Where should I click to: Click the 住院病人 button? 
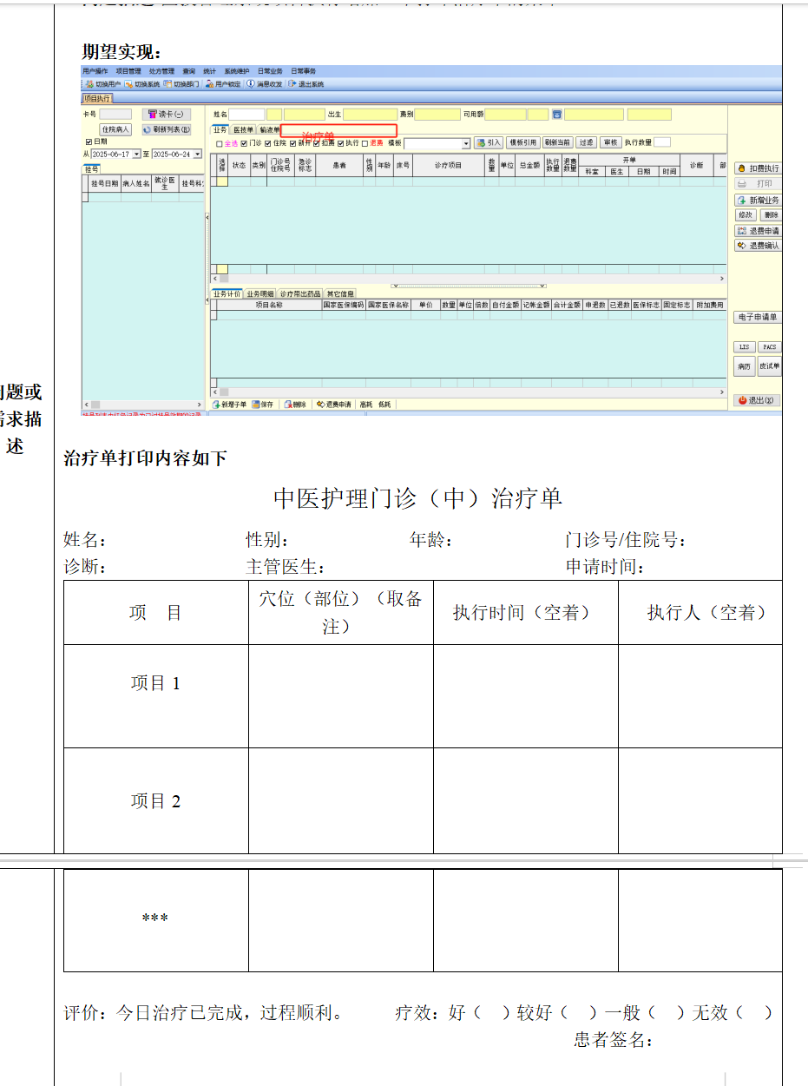coord(116,128)
